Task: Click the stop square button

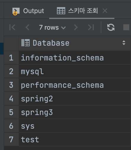Action: 126,27
